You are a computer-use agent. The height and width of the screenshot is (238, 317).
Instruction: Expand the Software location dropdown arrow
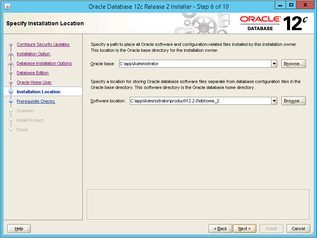(x=274, y=101)
